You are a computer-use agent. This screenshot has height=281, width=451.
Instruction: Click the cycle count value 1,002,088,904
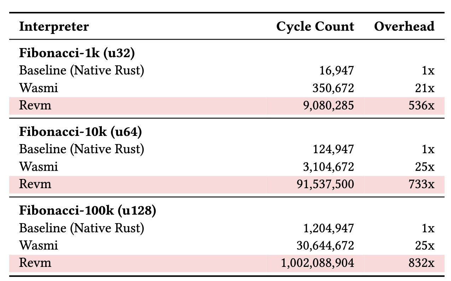pos(316,263)
